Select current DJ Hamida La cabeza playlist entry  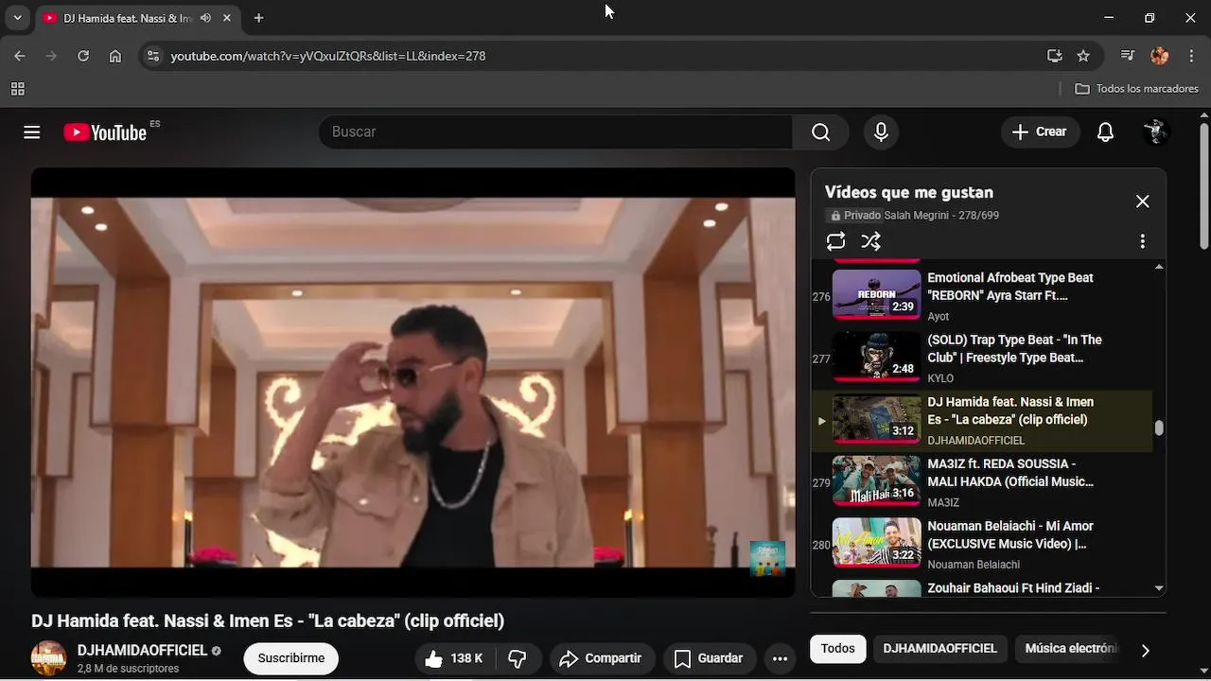(x=982, y=420)
